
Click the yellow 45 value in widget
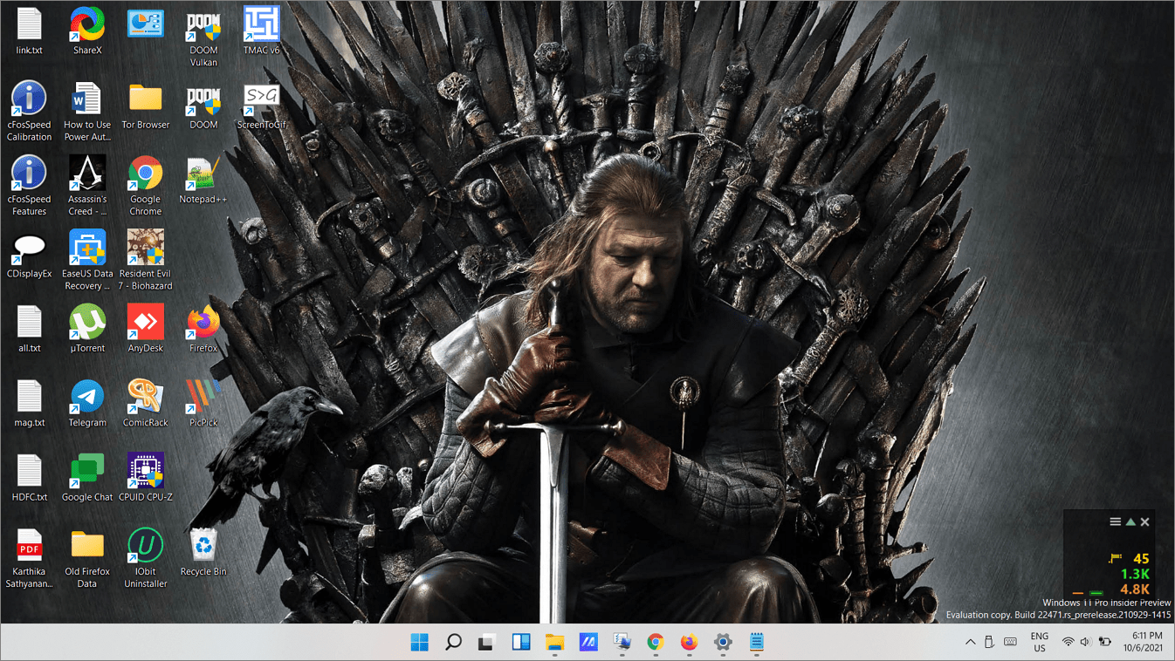pyautogui.click(x=1141, y=559)
